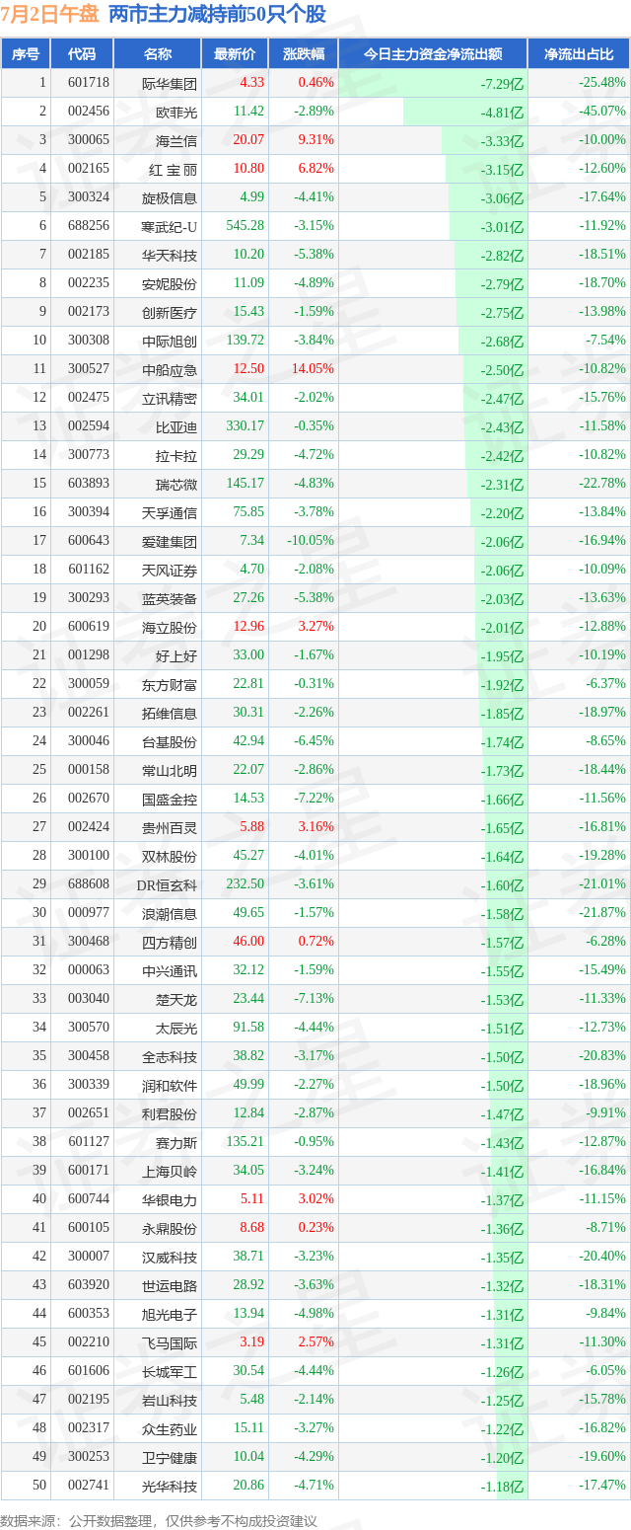This screenshot has height=1530, width=631.
Task: Click the 代码 column header
Action: coord(82,54)
